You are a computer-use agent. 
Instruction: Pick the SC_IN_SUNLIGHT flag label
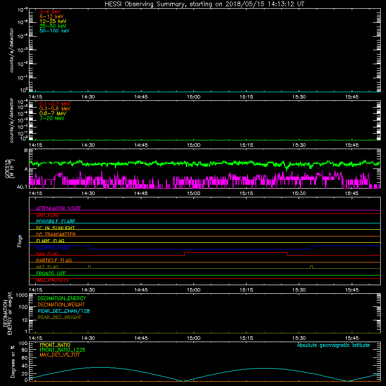point(55,228)
